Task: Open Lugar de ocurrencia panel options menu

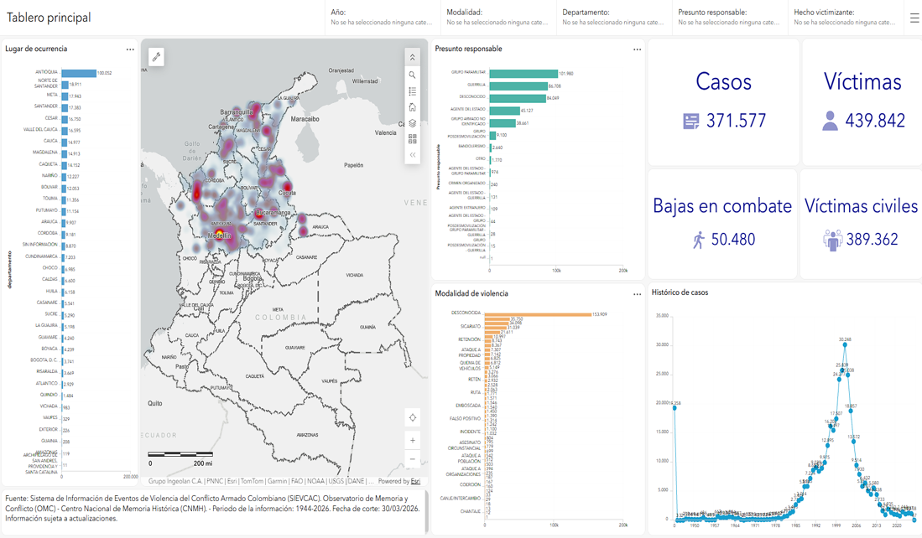Action: (130, 49)
